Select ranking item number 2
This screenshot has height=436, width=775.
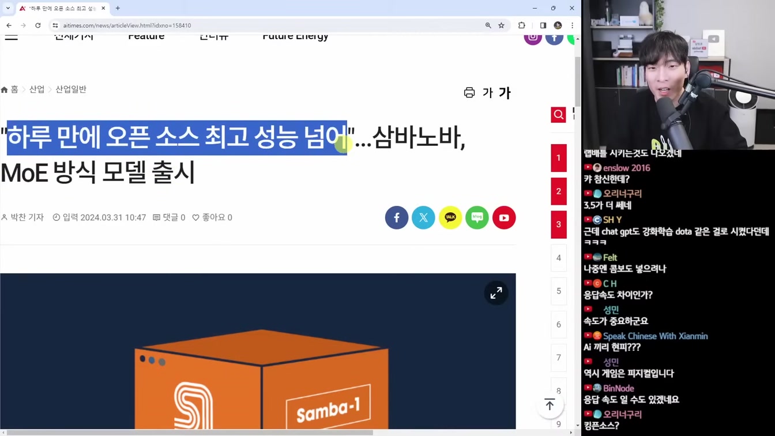pyautogui.click(x=559, y=191)
